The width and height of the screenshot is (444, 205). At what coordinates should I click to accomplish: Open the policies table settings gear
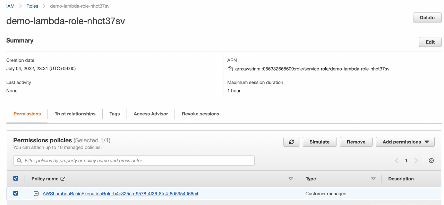431,161
